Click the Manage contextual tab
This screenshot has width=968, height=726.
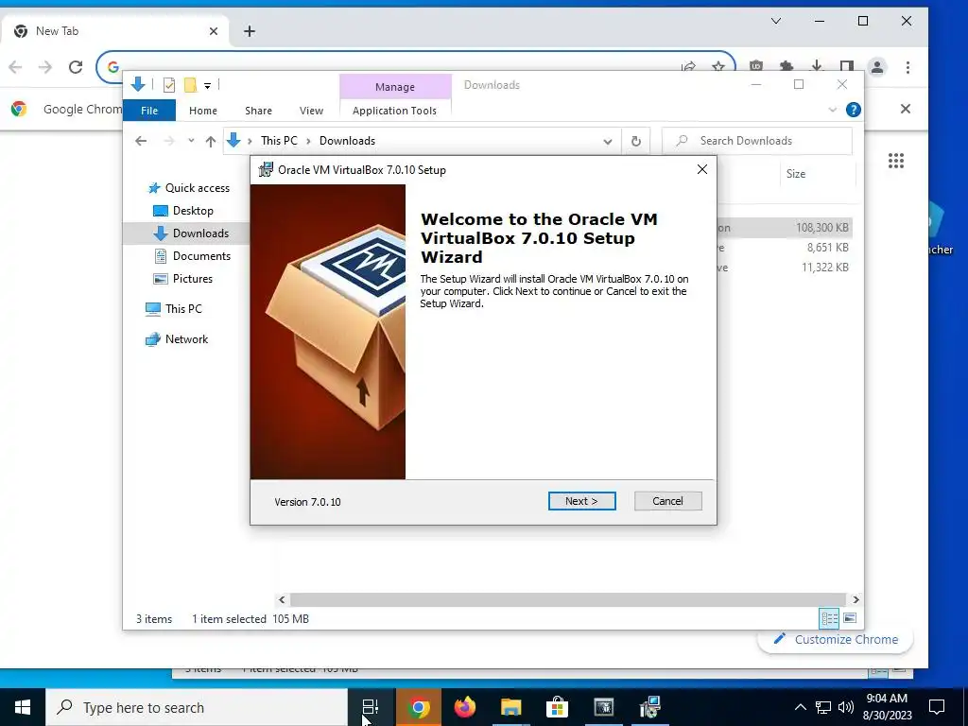(395, 87)
